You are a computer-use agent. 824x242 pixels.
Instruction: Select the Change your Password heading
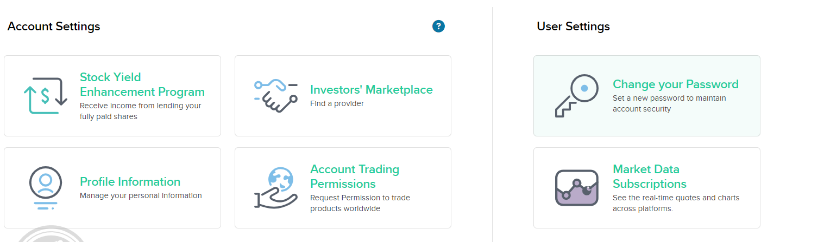[675, 84]
